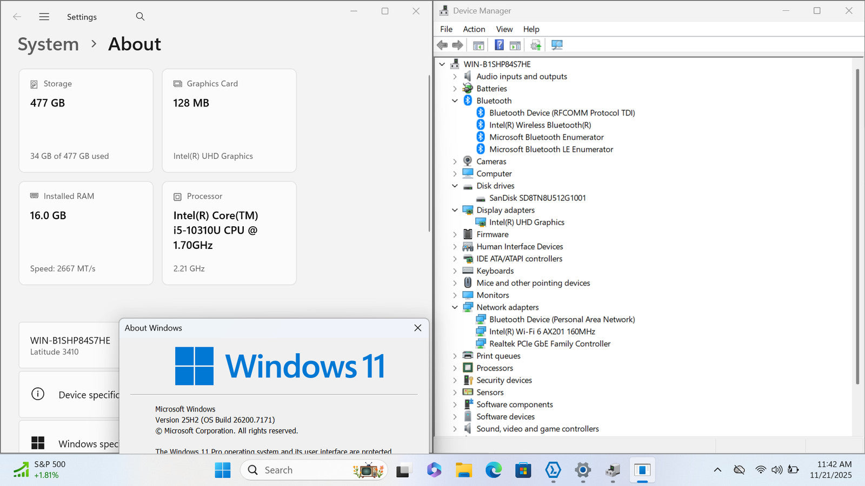The width and height of the screenshot is (865, 486).
Task: Click the Intel(R) UHD Graphics device icon
Action: [480, 222]
